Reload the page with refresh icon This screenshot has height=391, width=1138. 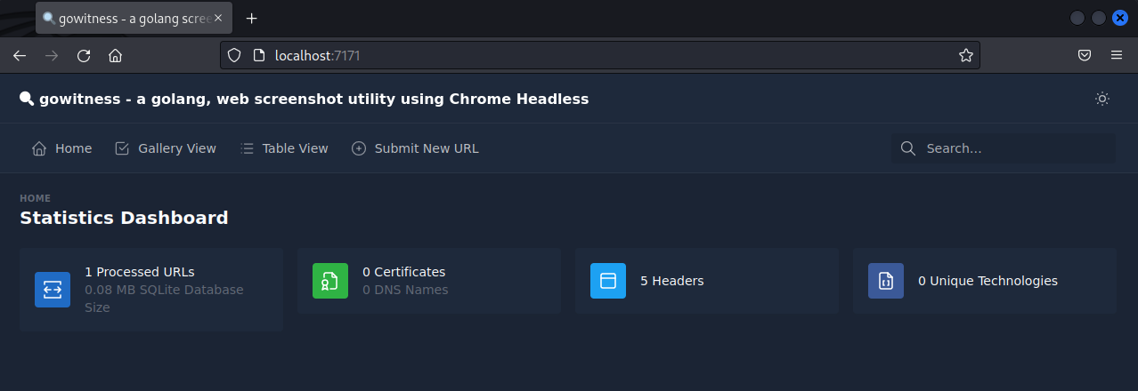point(84,55)
